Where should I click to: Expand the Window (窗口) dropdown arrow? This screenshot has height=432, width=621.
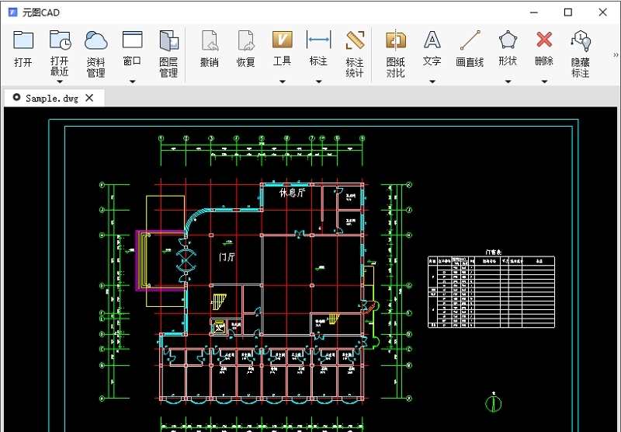[x=132, y=81]
